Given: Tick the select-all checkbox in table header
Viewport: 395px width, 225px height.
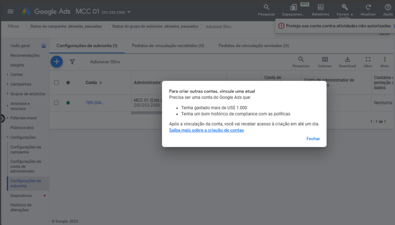Looking at the screenshot, I should [56, 83].
